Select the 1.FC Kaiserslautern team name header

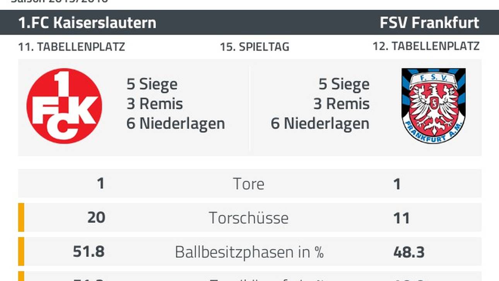pos(87,23)
